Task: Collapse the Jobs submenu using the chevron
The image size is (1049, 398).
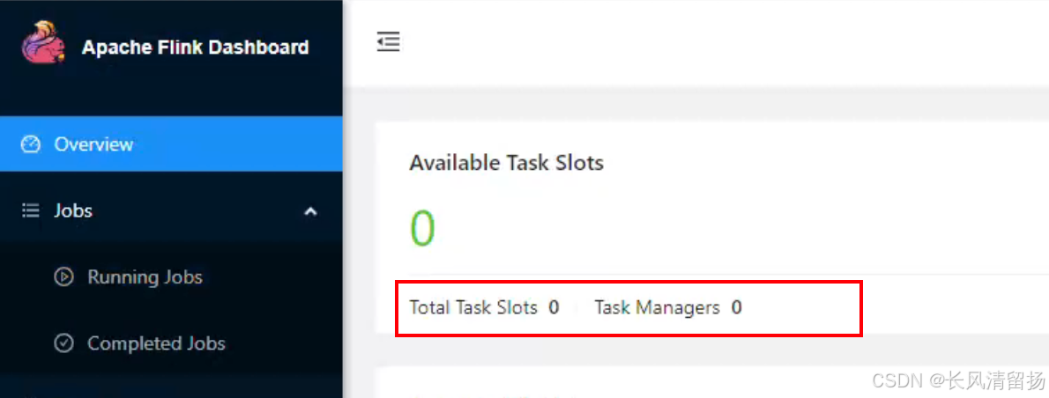Action: (x=310, y=211)
